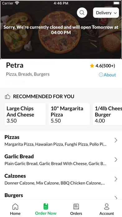Expand the Pizzas category chevron
Viewport: 122px width, 217px height.
click(116, 140)
